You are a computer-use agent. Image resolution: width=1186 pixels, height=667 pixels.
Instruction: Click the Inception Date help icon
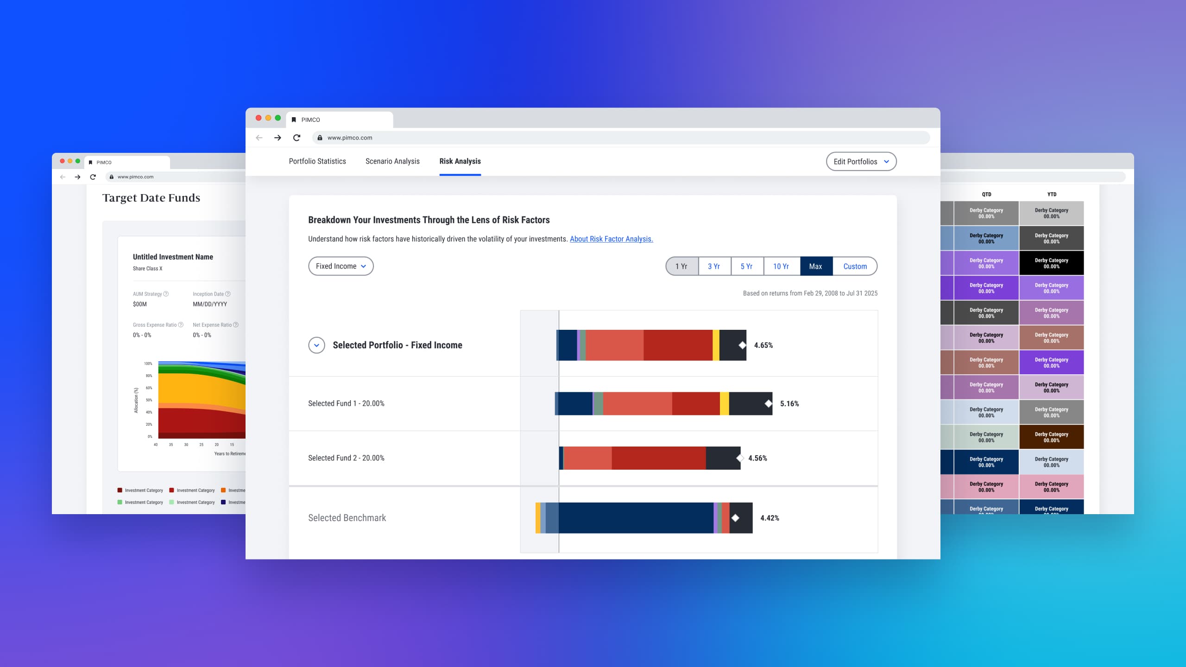click(x=228, y=294)
